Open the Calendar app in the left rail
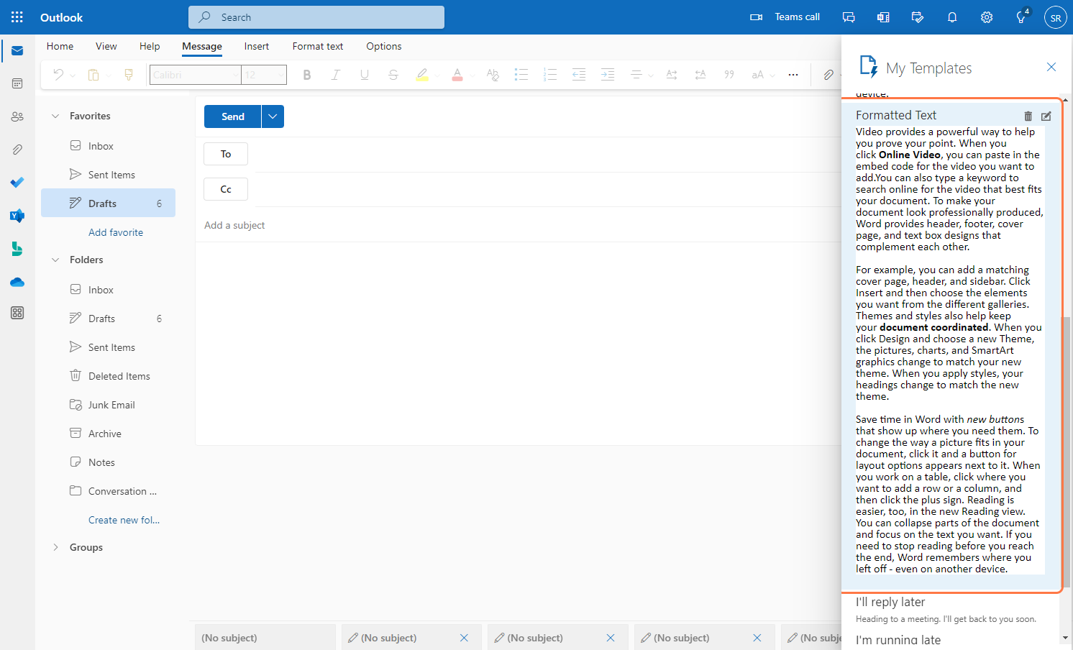The width and height of the screenshot is (1073, 650). pos(17,83)
